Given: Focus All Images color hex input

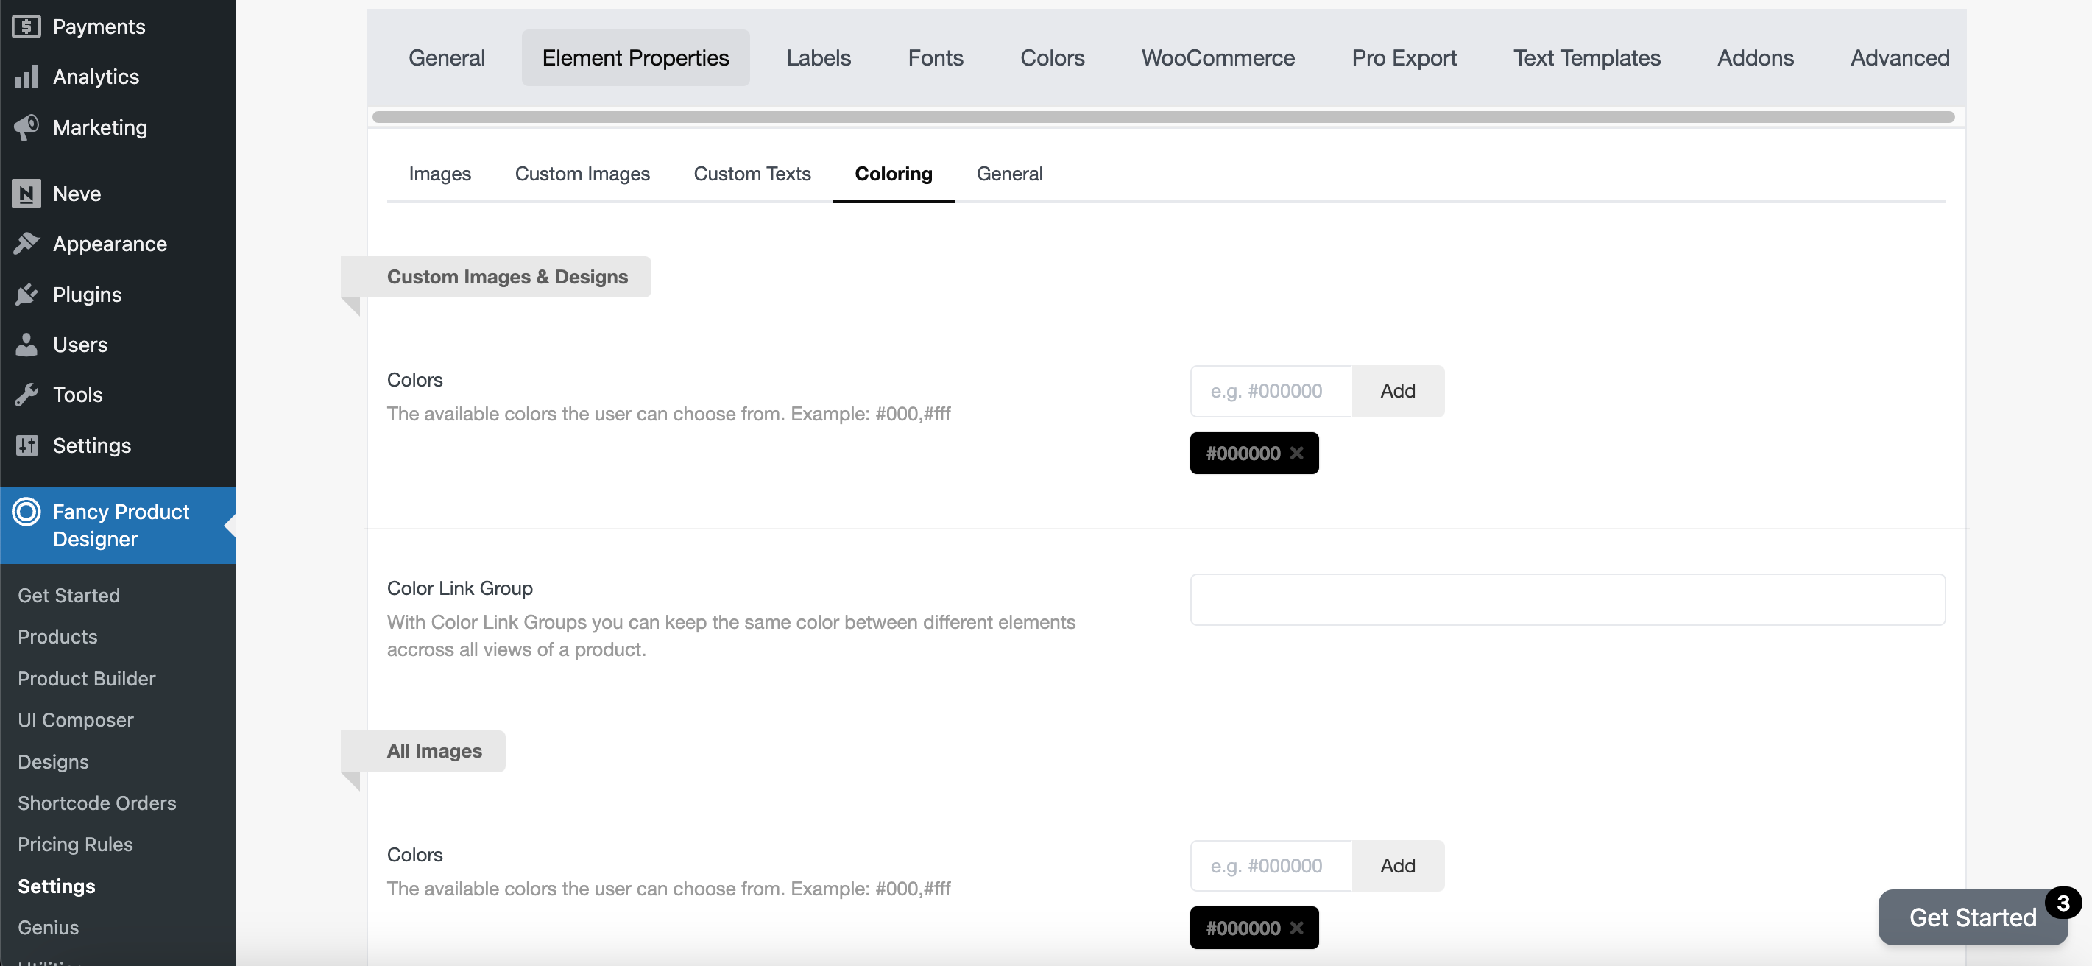Looking at the screenshot, I should 1271,866.
